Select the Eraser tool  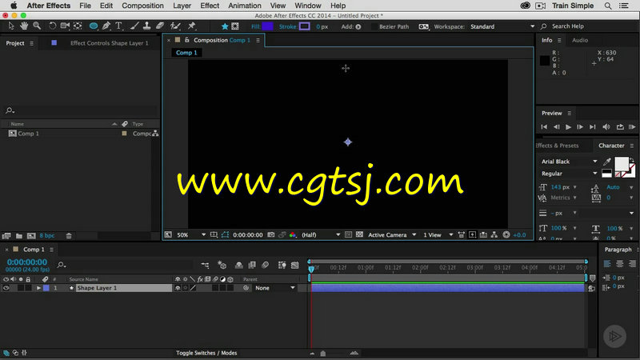click(159, 26)
